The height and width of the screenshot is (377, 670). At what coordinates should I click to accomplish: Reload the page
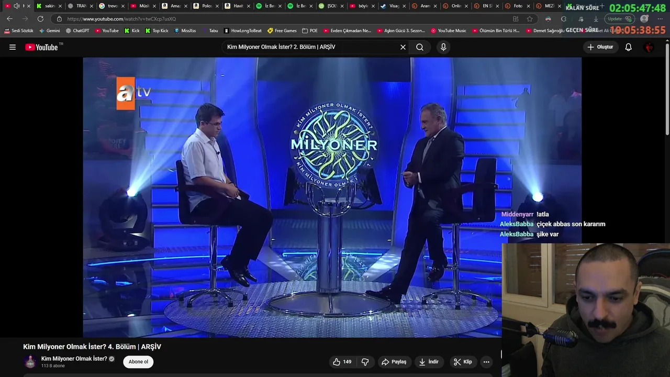(x=40, y=19)
